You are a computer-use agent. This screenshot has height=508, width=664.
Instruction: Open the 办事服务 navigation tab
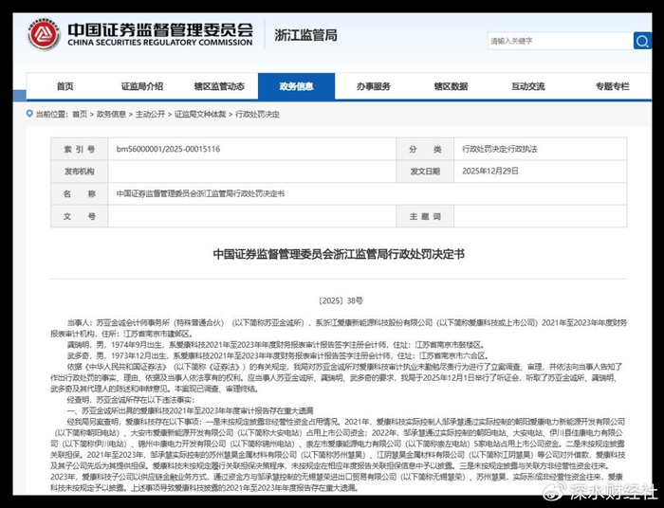pyautogui.click(x=373, y=86)
